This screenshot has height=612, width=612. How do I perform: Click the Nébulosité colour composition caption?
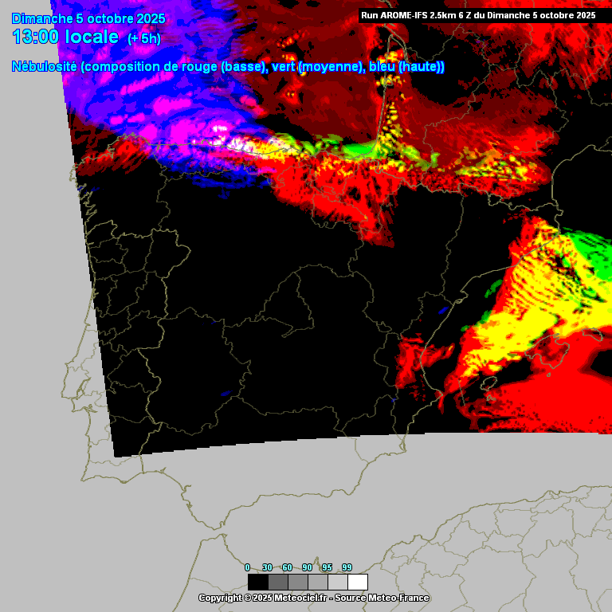(x=228, y=67)
